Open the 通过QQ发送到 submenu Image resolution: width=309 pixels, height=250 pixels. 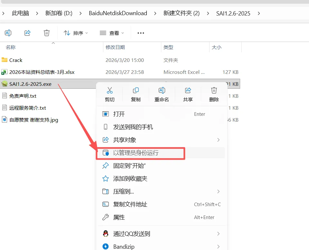[x=161, y=234]
